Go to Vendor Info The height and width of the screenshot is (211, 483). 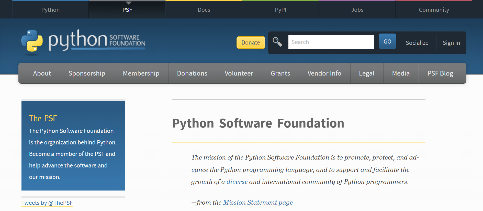(x=324, y=73)
